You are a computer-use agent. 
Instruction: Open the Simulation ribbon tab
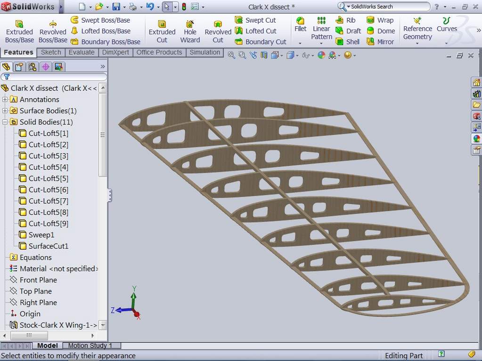pos(204,52)
